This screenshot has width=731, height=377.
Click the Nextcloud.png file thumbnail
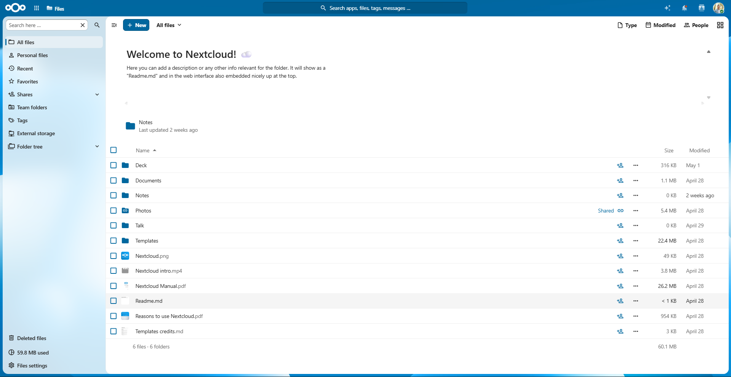125,256
